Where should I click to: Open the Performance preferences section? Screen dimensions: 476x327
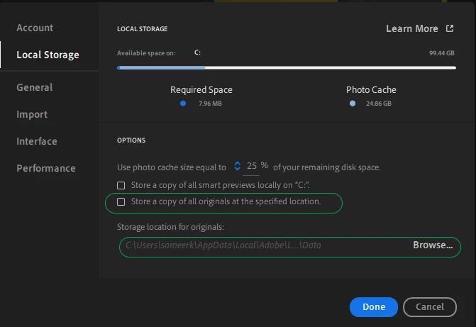pos(46,168)
